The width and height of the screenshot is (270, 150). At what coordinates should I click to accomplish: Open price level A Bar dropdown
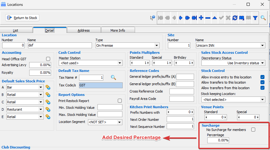(x=41, y=87)
